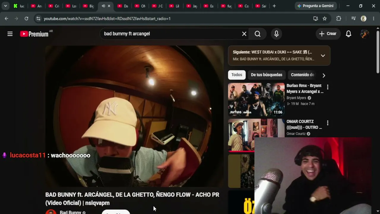Viewport: 380px width, 214px height.
Task: Select the De tus búsquedas chip
Action: [x=267, y=75]
